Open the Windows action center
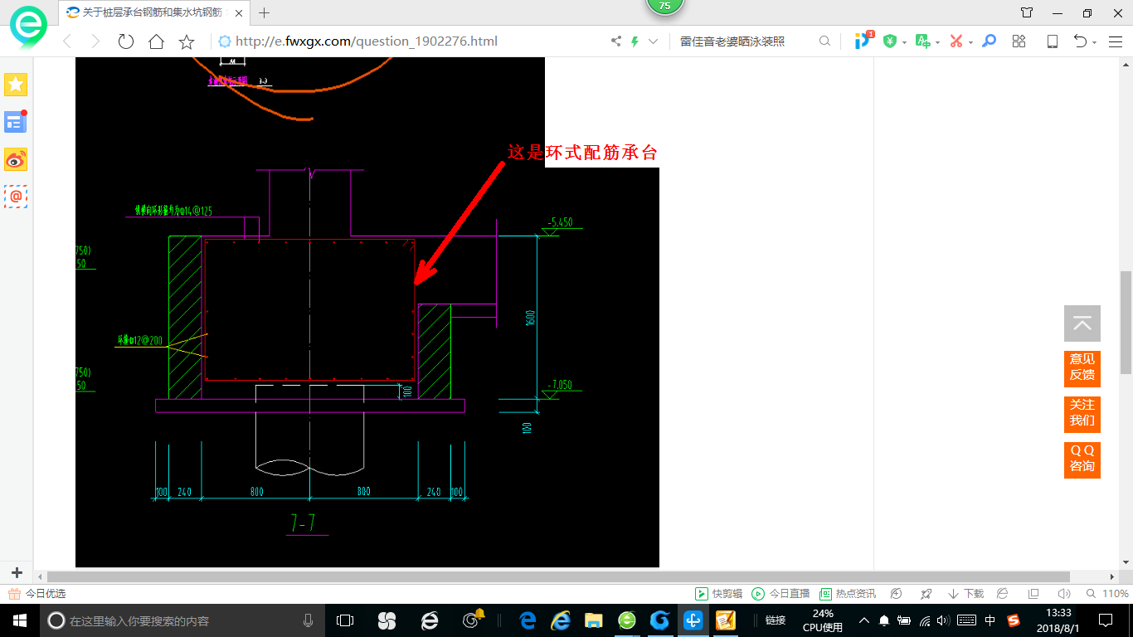1133x637 pixels. [x=1106, y=620]
